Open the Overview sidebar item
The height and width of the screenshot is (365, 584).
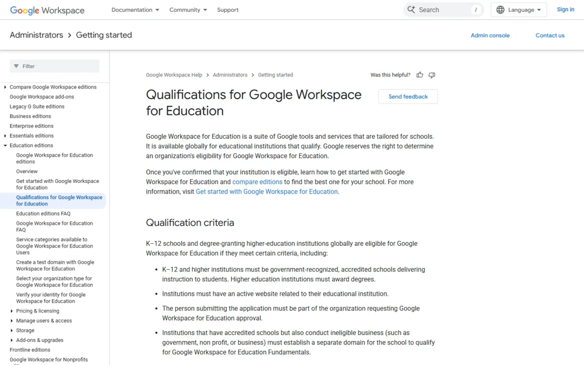tap(27, 171)
